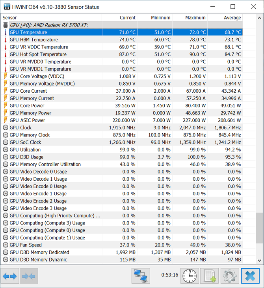Click the 84.7 °C average hot spot value

click(233, 54)
